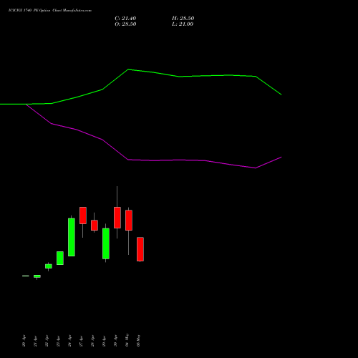The width and height of the screenshot is (358, 358).
Task: Select the last red candle above 05 May
Action: tap(140, 249)
